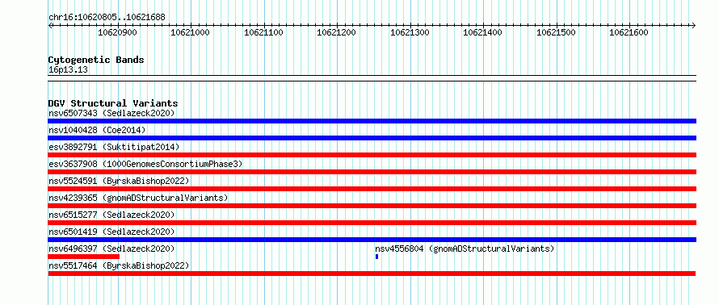Open the nsv1040428 (Coe2014) label
Viewport: 719px width, 305px height.
tap(97, 130)
